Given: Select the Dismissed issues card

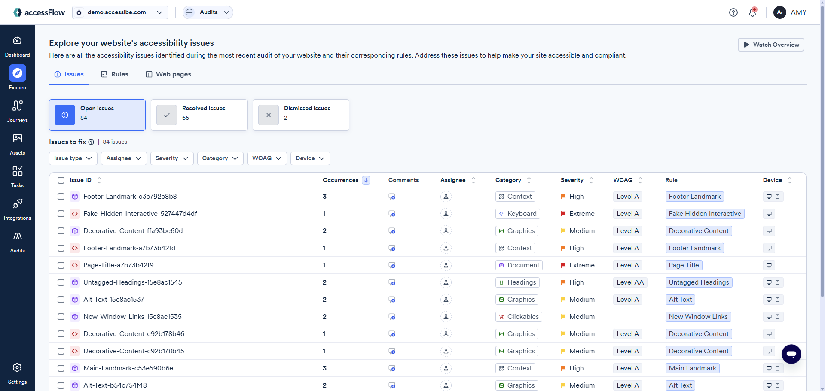Looking at the screenshot, I should pyautogui.click(x=301, y=115).
